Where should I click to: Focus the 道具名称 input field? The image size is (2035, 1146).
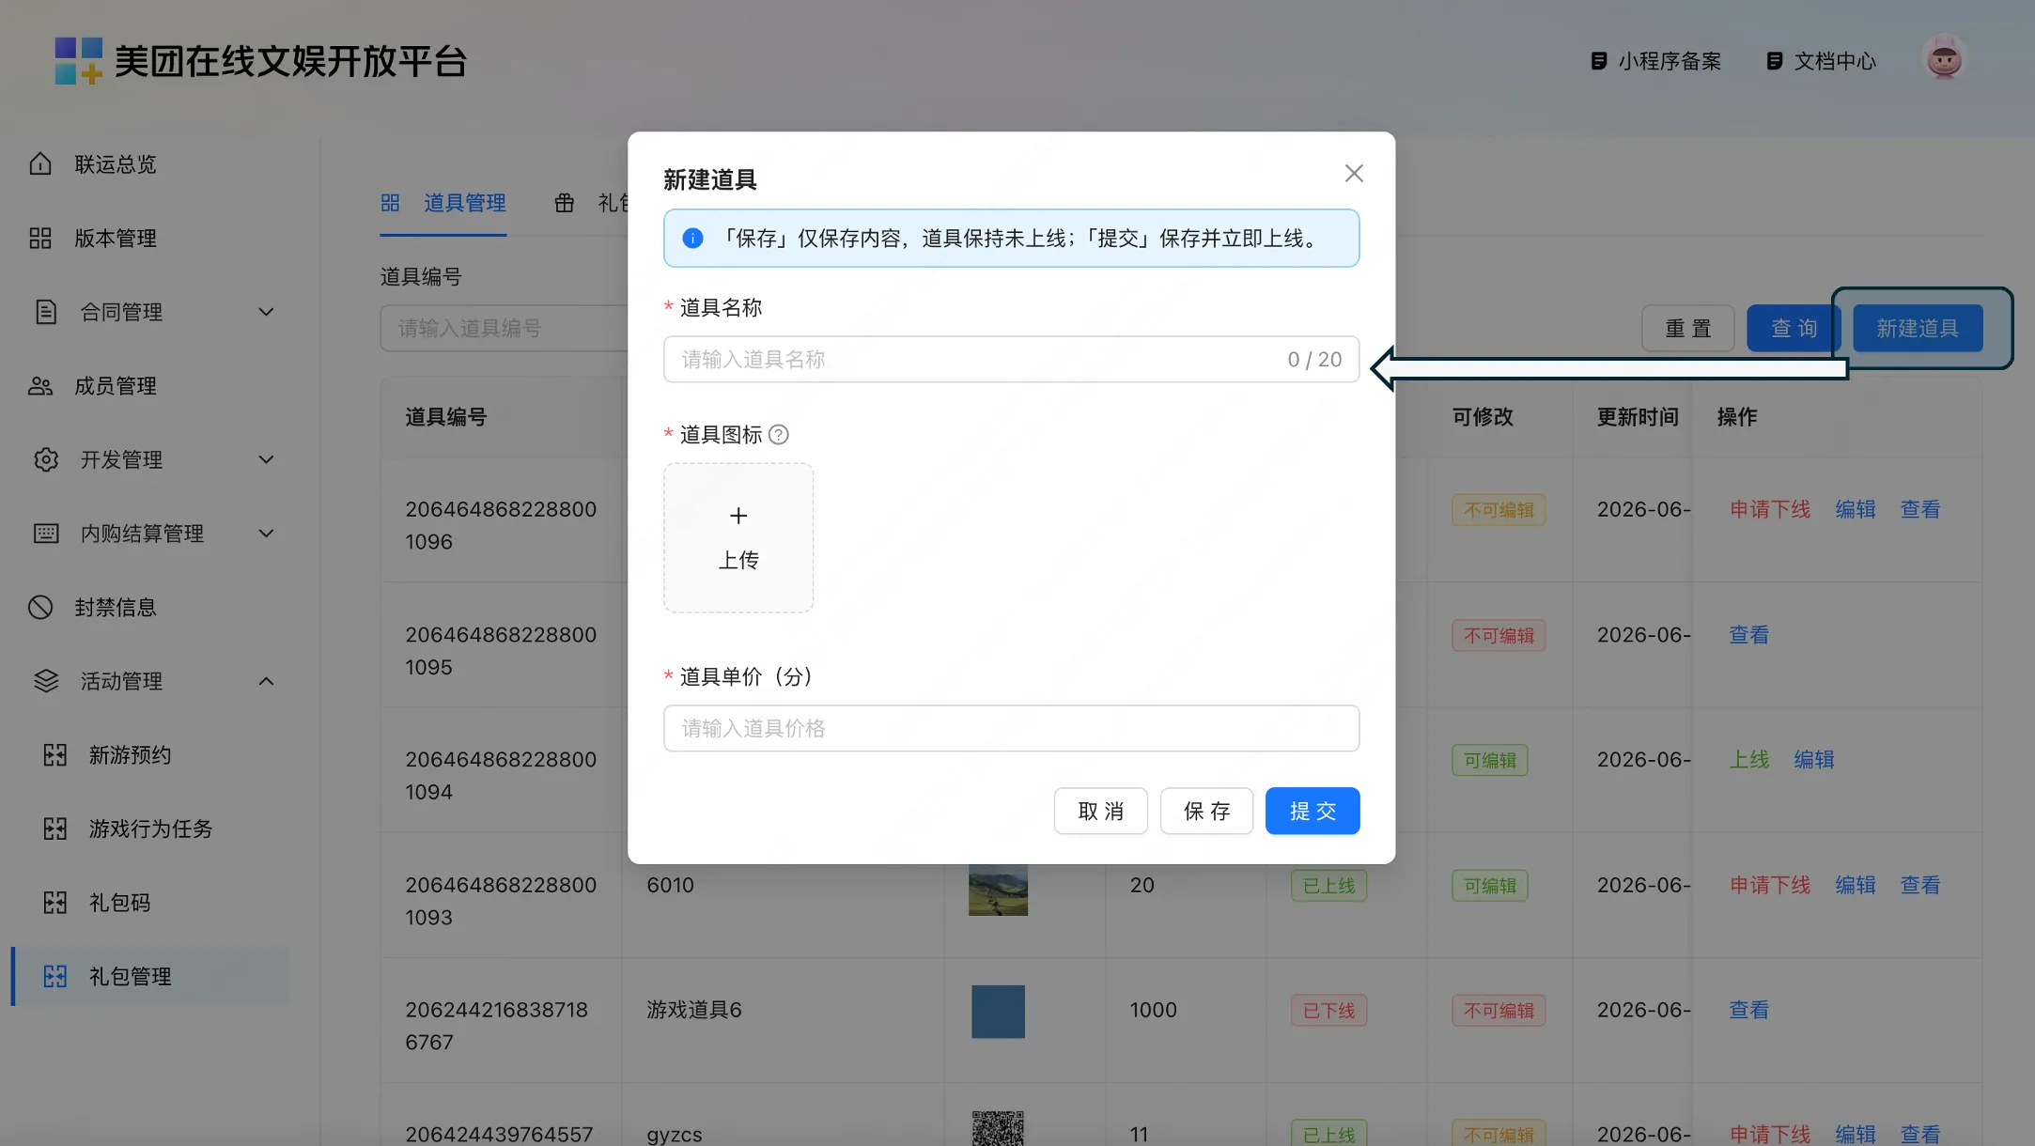(x=1011, y=359)
